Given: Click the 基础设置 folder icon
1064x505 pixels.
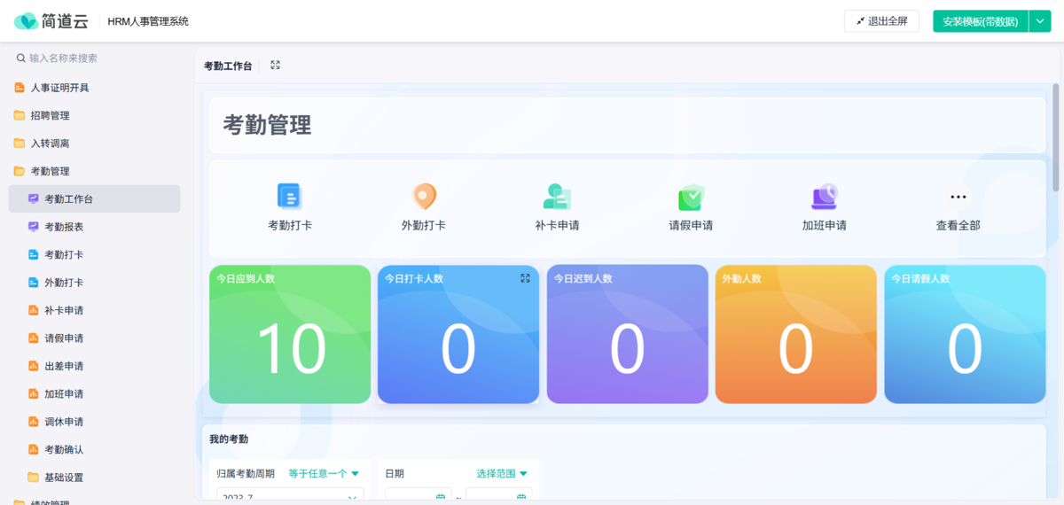Looking at the screenshot, I should (34, 478).
